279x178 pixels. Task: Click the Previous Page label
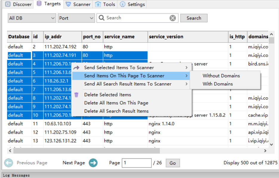coord(32,163)
